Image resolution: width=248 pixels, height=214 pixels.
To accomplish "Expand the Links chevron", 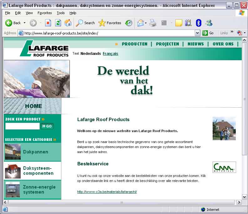I will click(232, 32).
